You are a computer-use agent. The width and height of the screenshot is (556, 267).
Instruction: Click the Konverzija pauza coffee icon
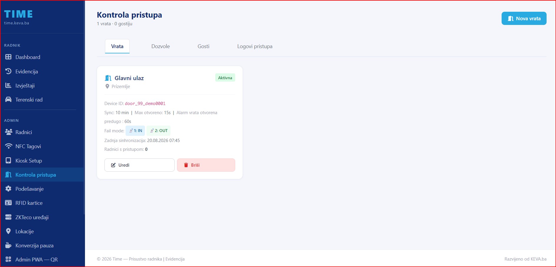tap(8, 245)
